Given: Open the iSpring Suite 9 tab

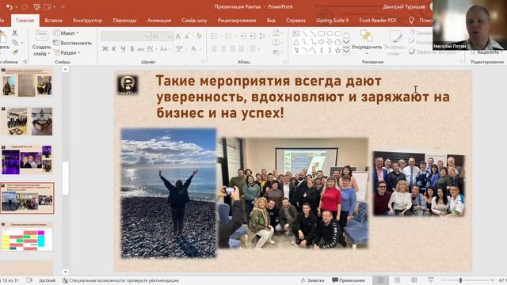Looking at the screenshot, I should click(333, 21).
